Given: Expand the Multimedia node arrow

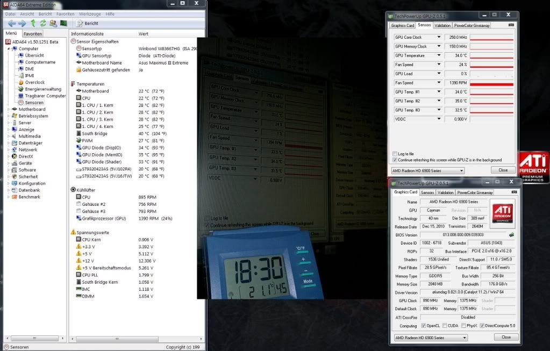Looking at the screenshot, I should tap(9, 137).
